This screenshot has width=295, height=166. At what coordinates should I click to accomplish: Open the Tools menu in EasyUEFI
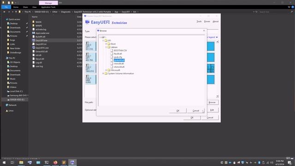[x=199, y=22]
